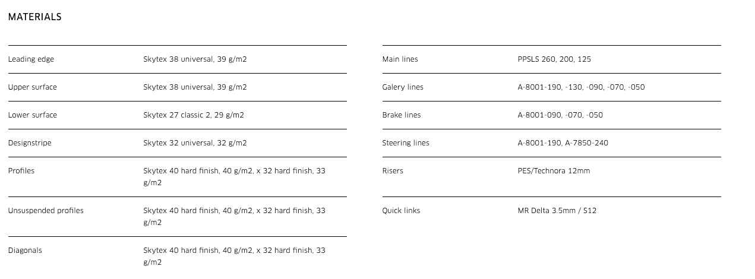Click the Diagonals row label
The width and height of the screenshot is (755, 279).
(x=25, y=251)
